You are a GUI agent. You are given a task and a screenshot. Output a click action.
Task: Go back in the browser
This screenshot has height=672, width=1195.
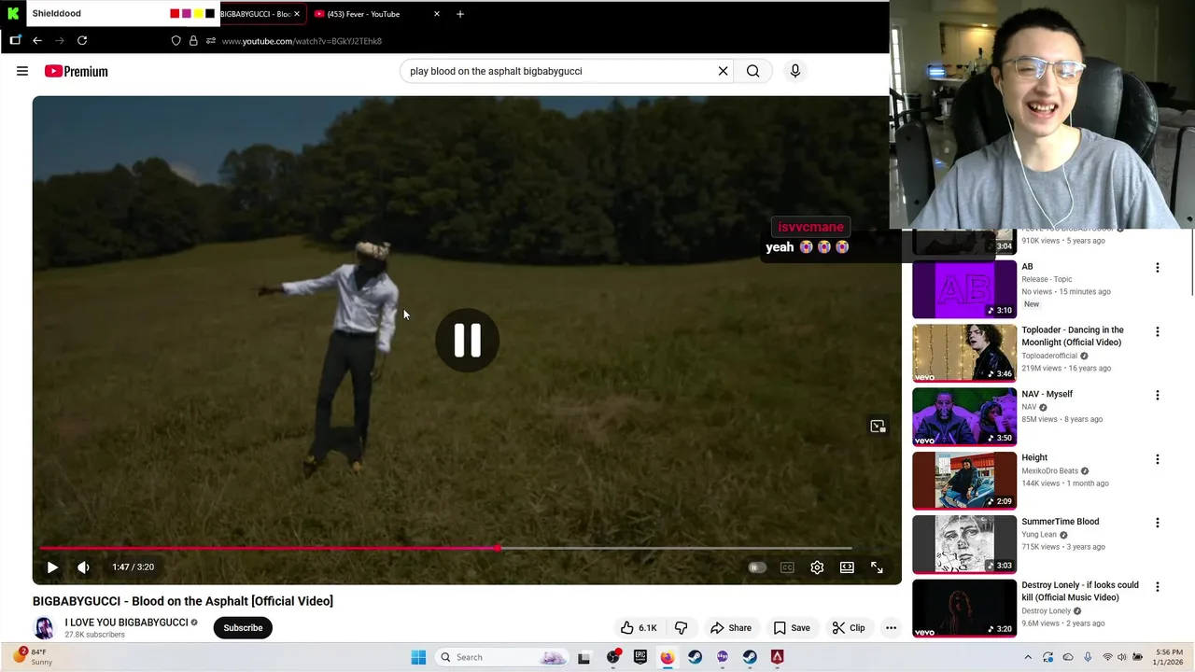pyautogui.click(x=37, y=41)
